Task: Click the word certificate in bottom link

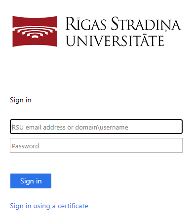Action: pos(73,206)
